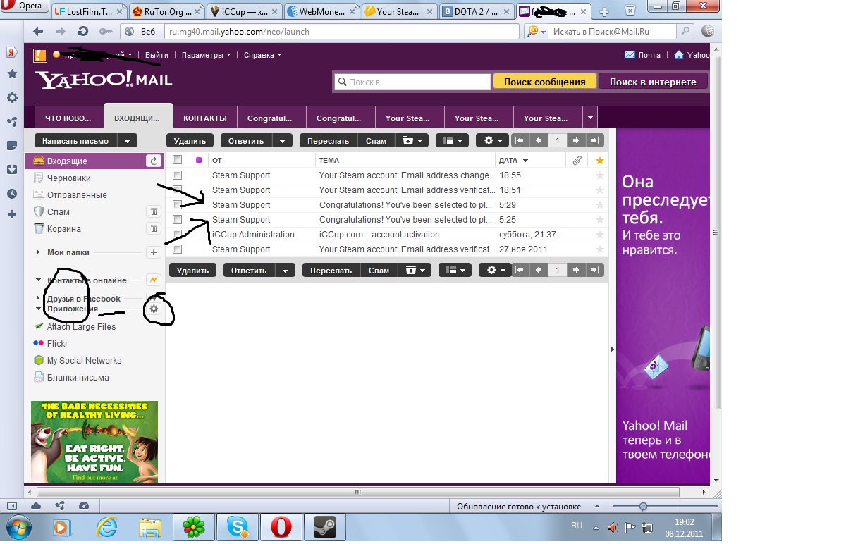Image resolution: width=846 pixels, height=544 pixels.
Task: Adjust the zoom slider in status bar
Action: click(643, 506)
